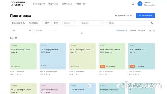Favorite ОГЭ. География. 2023. Вар. 2 with star
The width and height of the screenshot is (167, 94).
(x=93, y=46)
